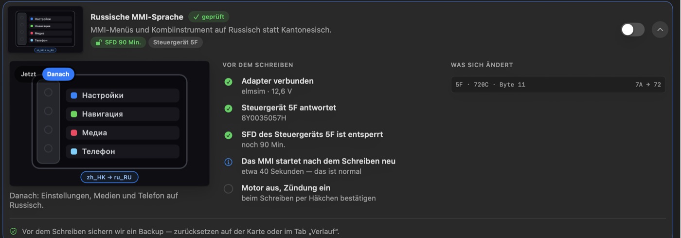The image size is (681, 238).
Task: Click the part number 8Y0035057H
Action: [x=264, y=118]
